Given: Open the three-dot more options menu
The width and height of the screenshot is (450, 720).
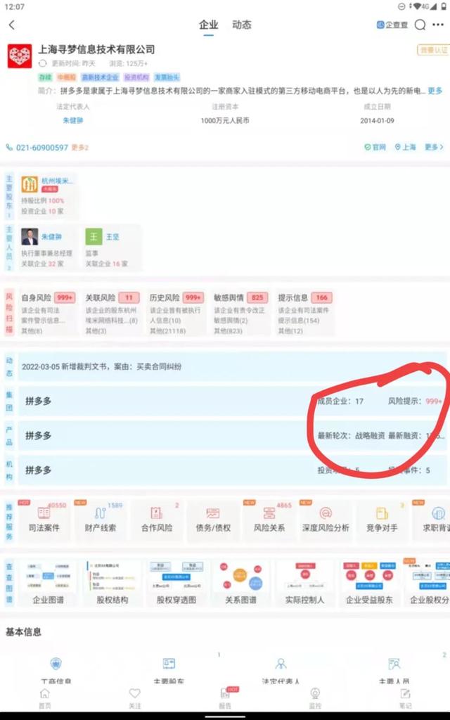Looking at the screenshot, I should click(438, 25).
